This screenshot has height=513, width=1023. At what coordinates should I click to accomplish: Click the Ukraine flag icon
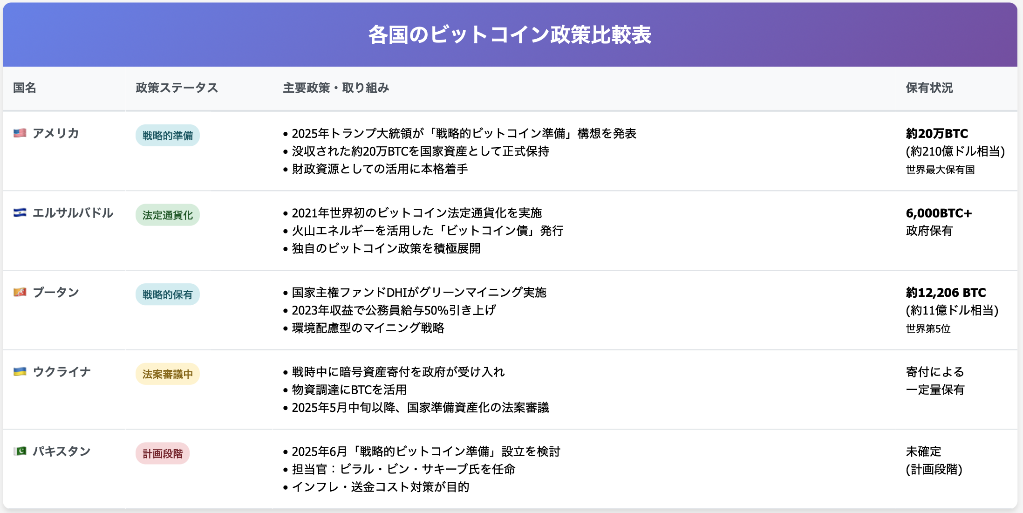pos(20,372)
